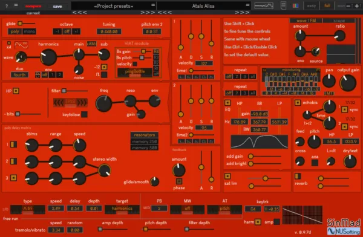
Task: Switch to the scope tab
Action: [339, 21]
